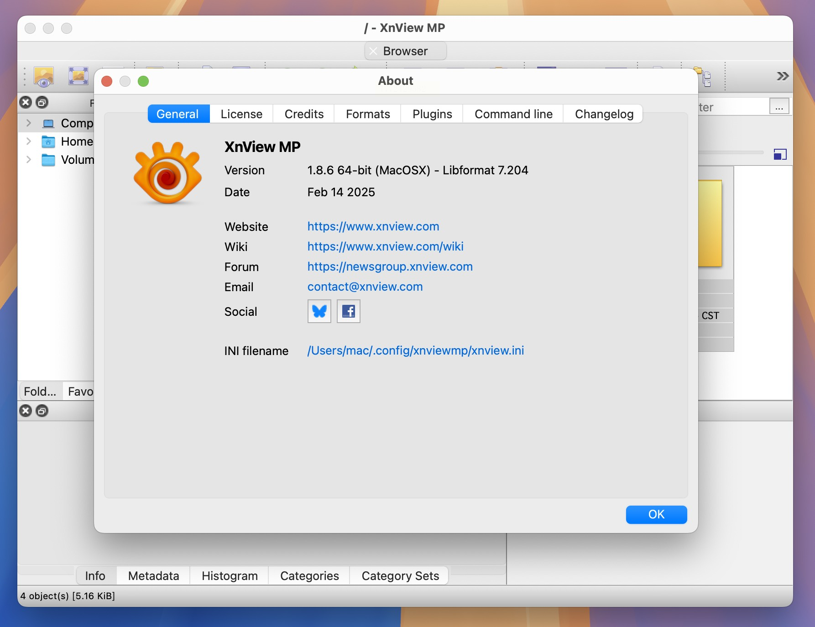Show more toolbar items via double-chevron
815x627 pixels.
[783, 76]
